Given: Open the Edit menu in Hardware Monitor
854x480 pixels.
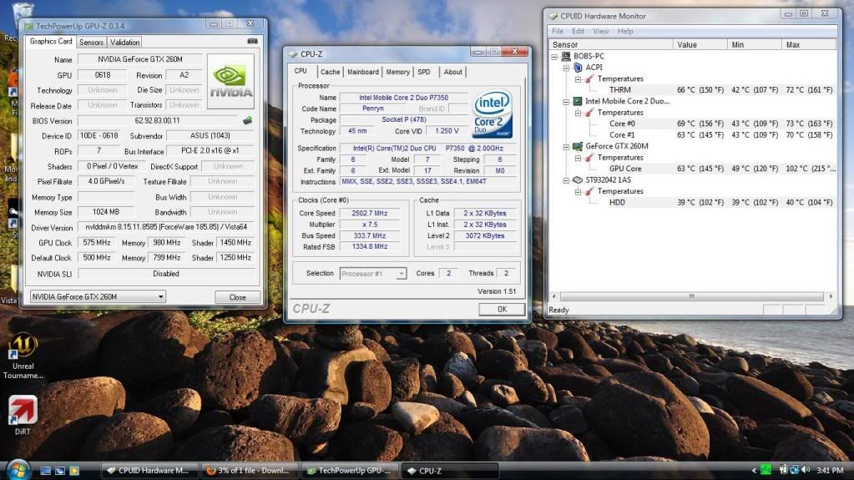Looking at the screenshot, I should click(578, 31).
